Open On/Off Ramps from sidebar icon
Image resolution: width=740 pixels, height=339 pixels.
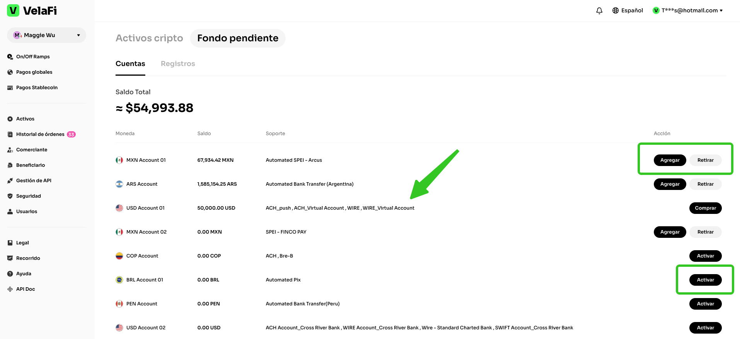click(x=10, y=57)
